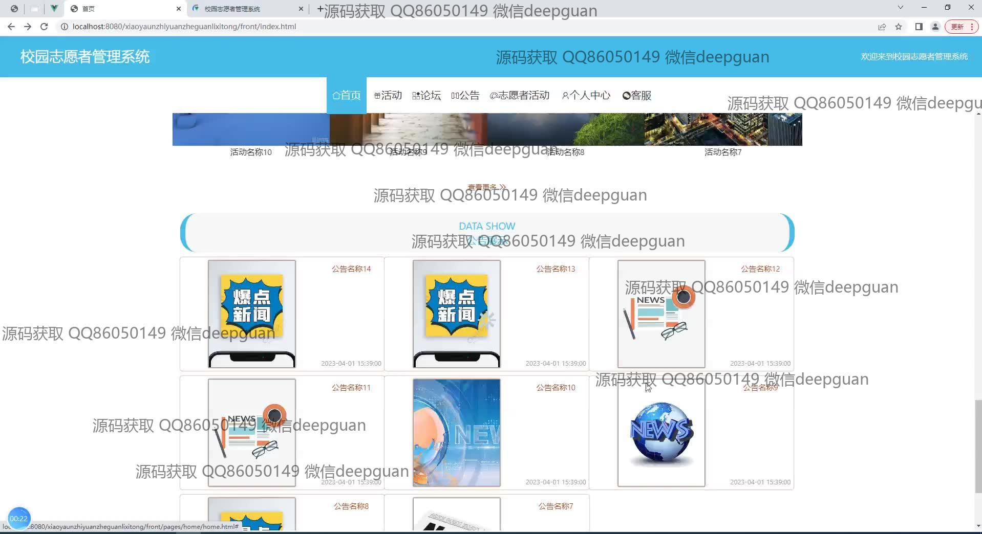Reload the page with the refresh icon

click(x=44, y=27)
